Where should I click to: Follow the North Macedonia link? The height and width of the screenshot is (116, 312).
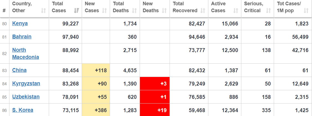tap(25, 54)
